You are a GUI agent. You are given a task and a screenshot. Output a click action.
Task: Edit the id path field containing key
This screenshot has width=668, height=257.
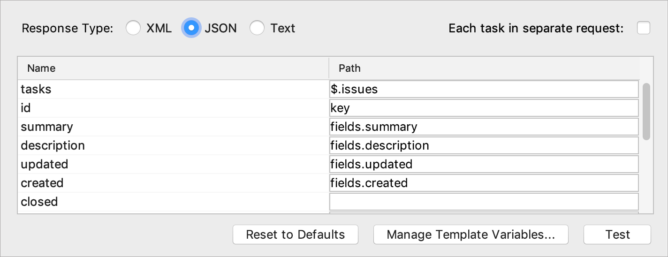pyautogui.click(x=484, y=108)
